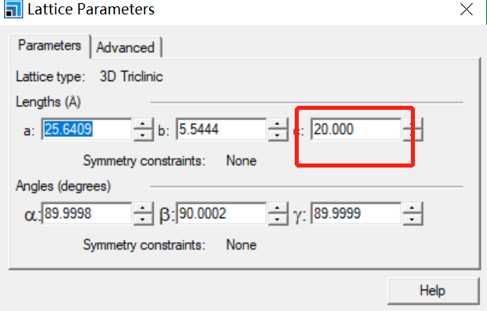Increase alpha angle with up arrow
The width and height of the screenshot is (487, 311).
143,208
